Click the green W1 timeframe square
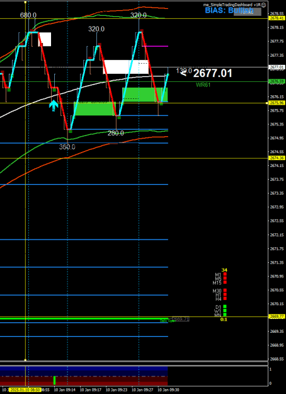This screenshot has height=394, width=286. coord(225,310)
